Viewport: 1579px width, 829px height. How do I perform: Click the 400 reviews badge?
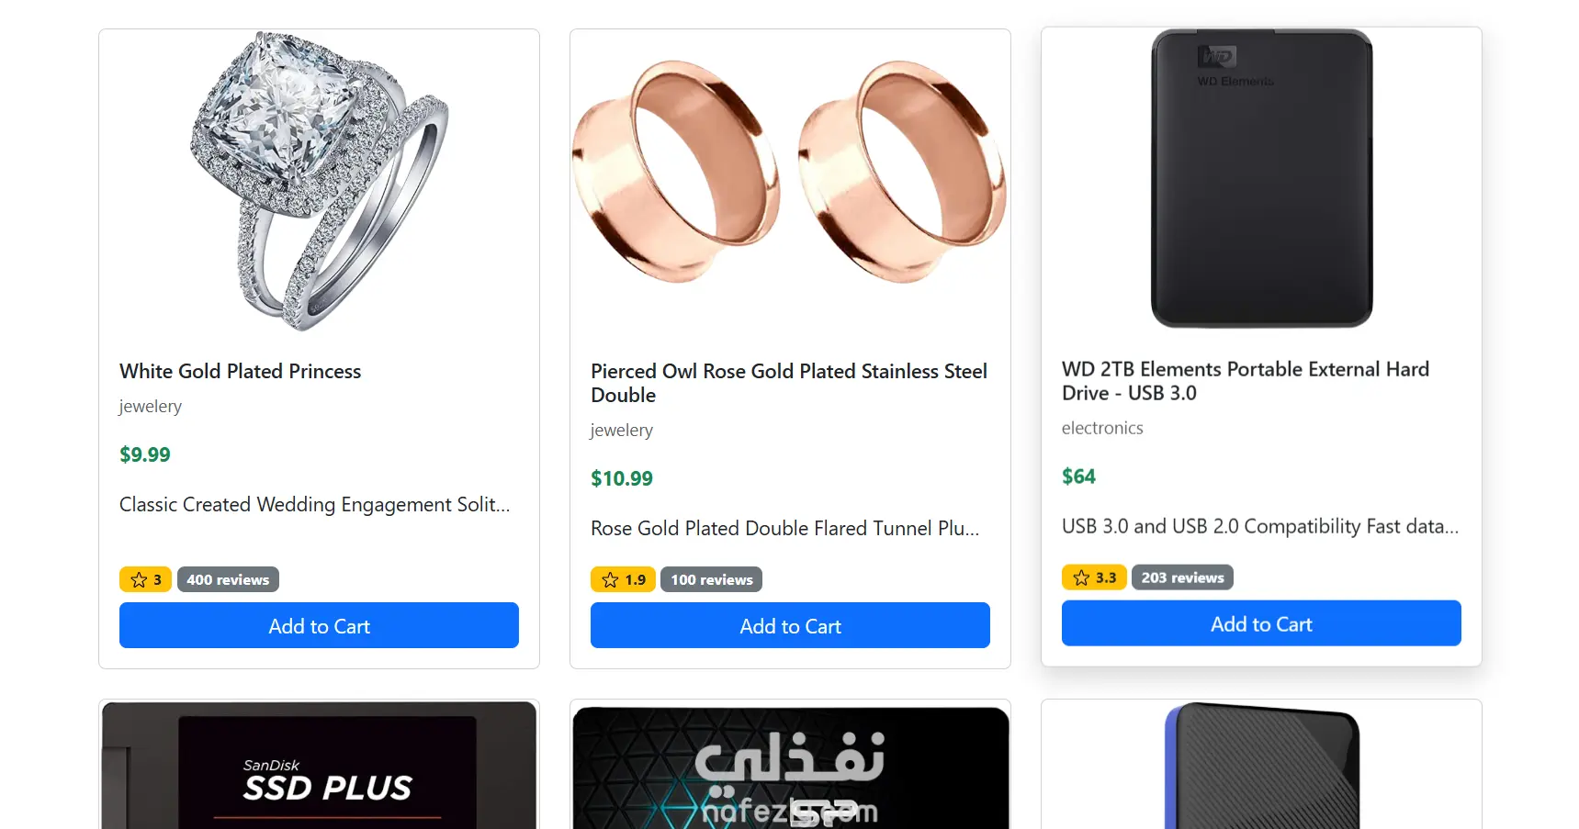[228, 579]
